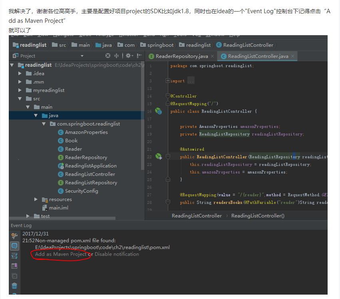Close the ReaderRepository.java tab
This screenshot has width=340, height=299.
pyautogui.click(x=212, y=56)
